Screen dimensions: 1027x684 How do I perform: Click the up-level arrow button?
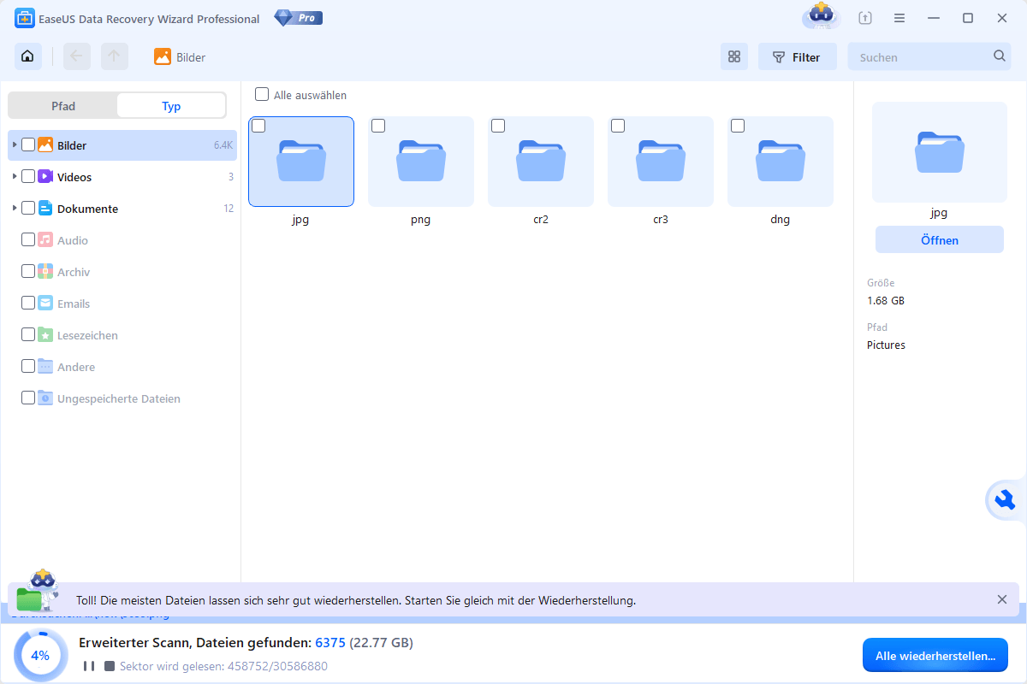click(115, 57)
